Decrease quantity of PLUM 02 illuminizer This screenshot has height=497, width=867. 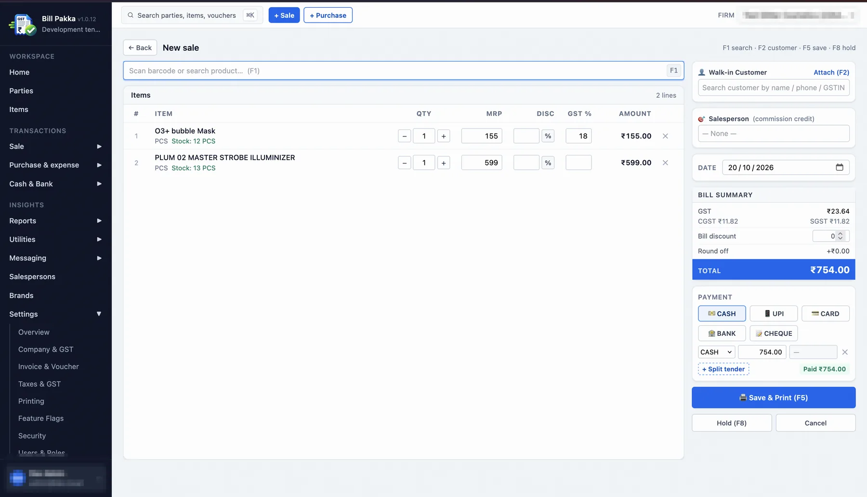coord(405,163)
